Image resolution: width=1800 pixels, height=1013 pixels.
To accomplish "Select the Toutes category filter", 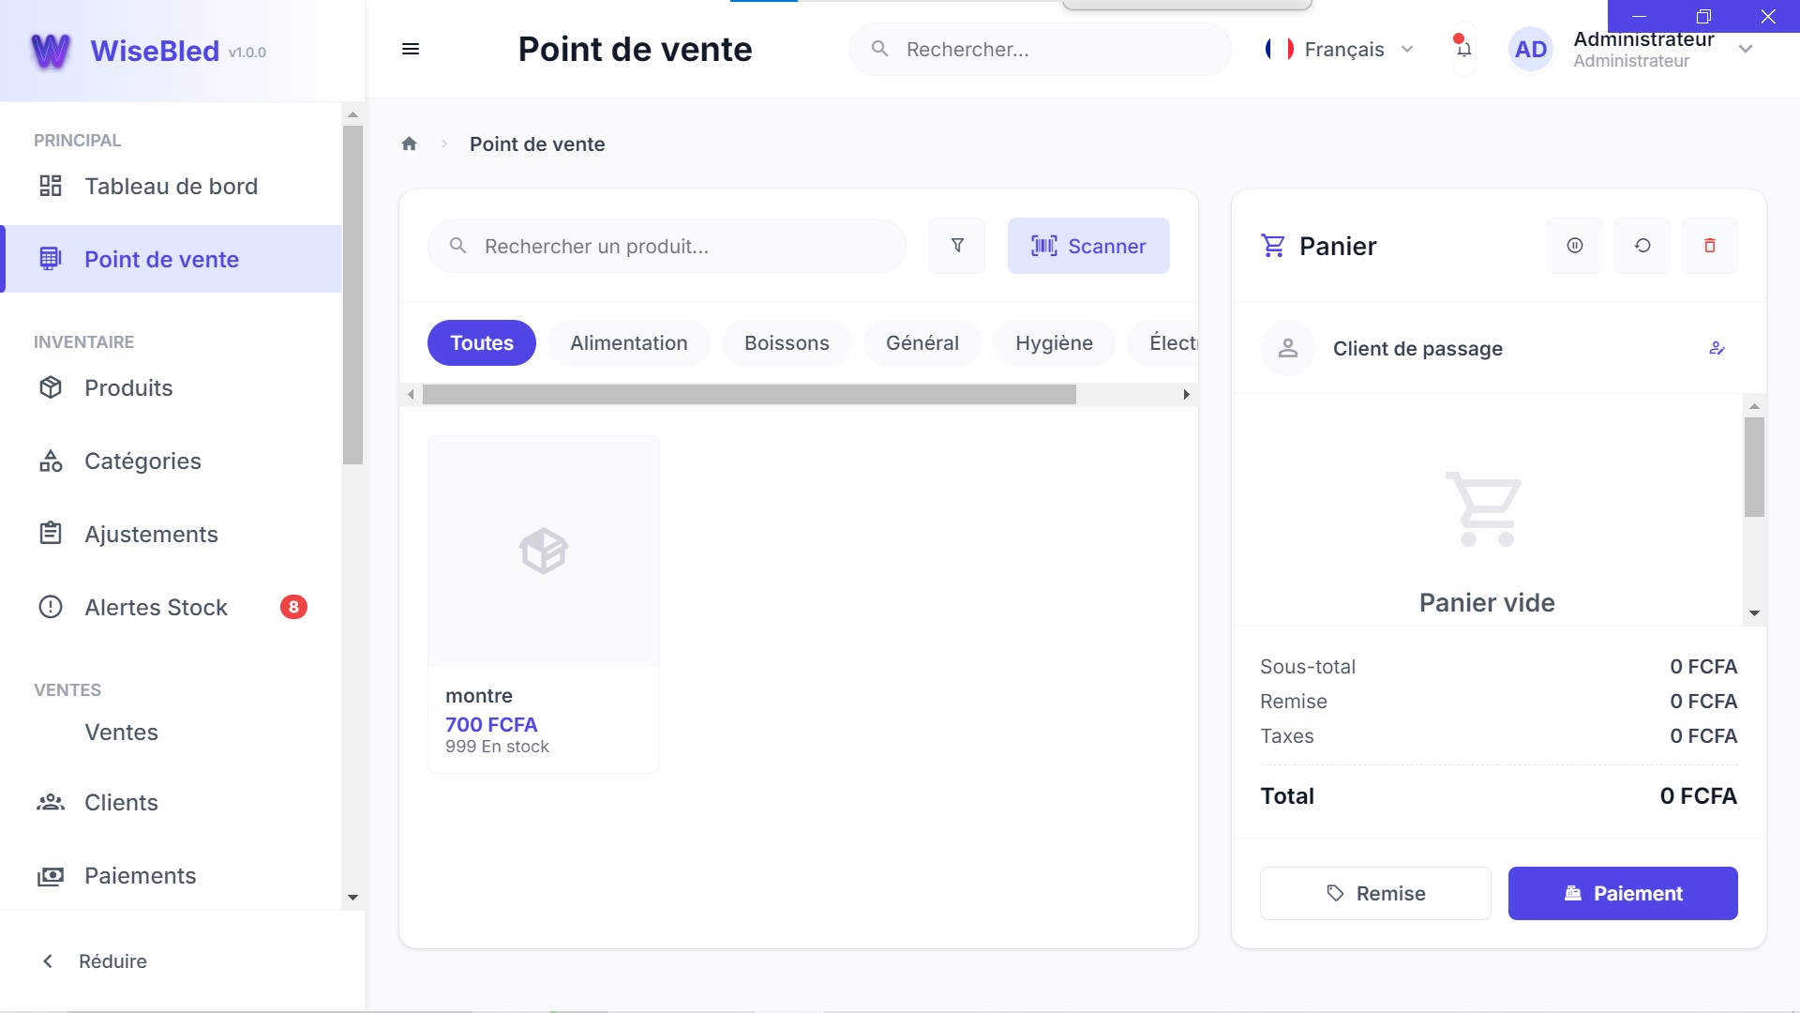I will pos(481,342).
